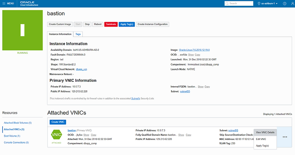Click the green instance status tile
Image resolution: width=295 pixels, height=155 pixels.
[x=23, y=30]
